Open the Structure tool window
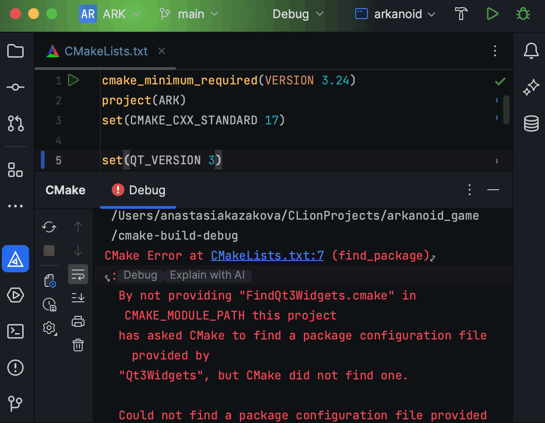This screenshot has width=545, height=423. coord(15,170)
